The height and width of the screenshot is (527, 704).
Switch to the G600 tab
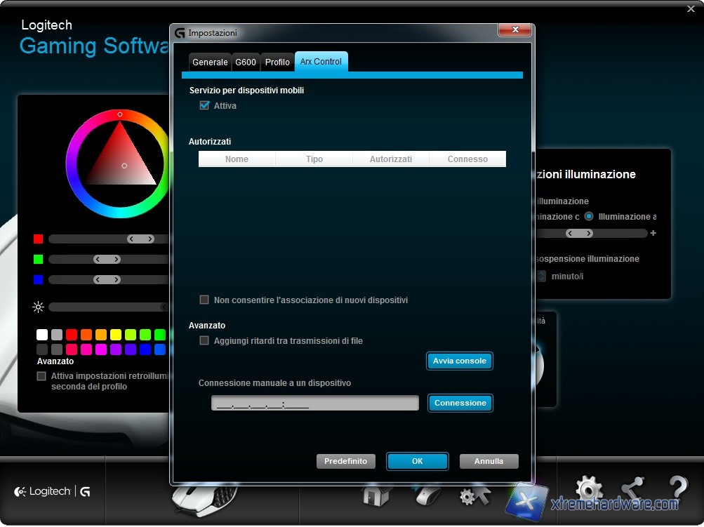(246, 62)
